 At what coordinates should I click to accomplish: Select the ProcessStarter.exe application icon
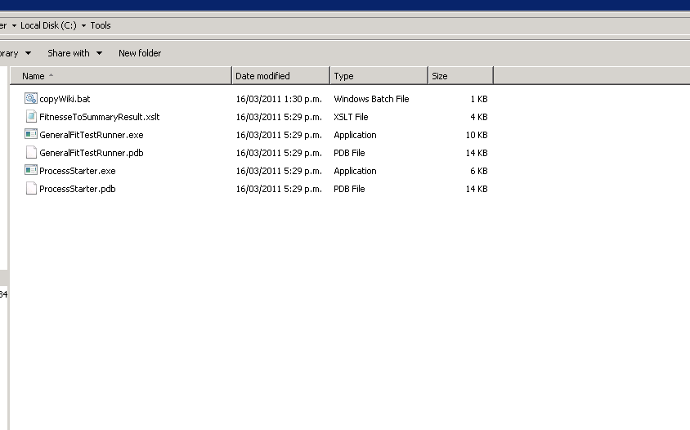pos(31,170)
